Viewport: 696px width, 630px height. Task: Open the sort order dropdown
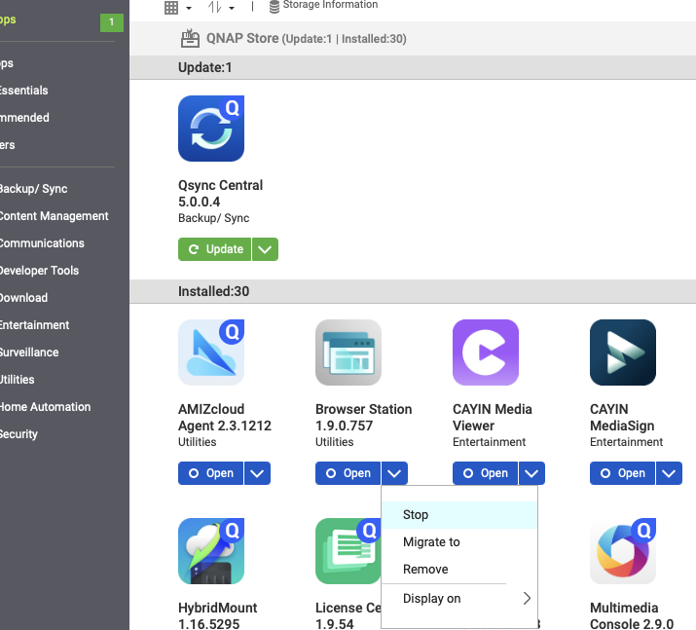[x=221, y=8]
